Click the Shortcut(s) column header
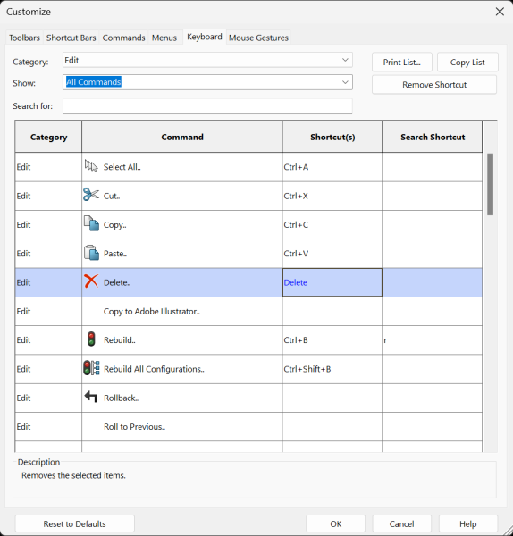The image size is (513, 536). point(332,137)
